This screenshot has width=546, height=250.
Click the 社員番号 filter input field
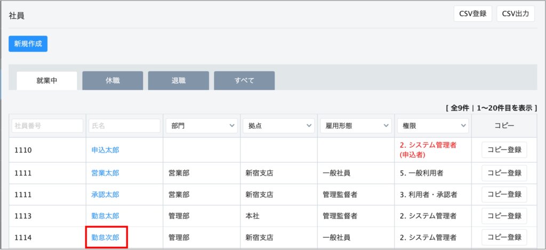point(47,126)
